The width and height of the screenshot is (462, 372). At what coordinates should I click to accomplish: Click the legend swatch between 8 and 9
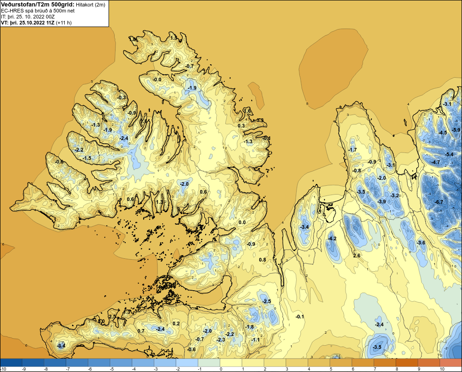[407, 362]
